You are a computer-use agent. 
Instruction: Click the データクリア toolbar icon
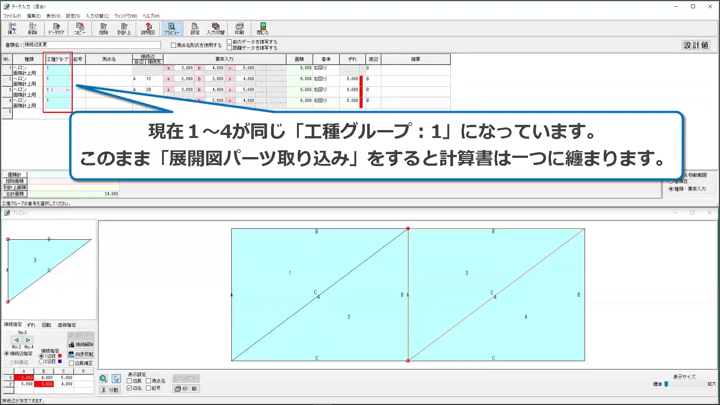point(56,28)
